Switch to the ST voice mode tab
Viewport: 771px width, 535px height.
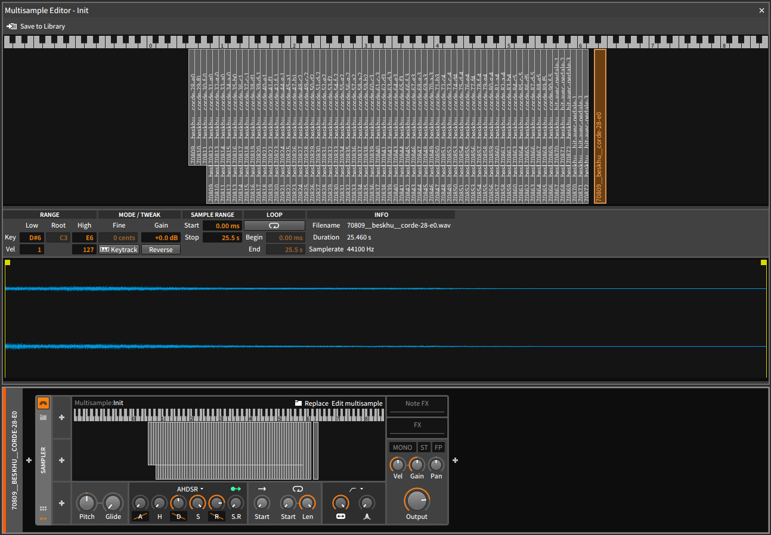click(424, 447)
